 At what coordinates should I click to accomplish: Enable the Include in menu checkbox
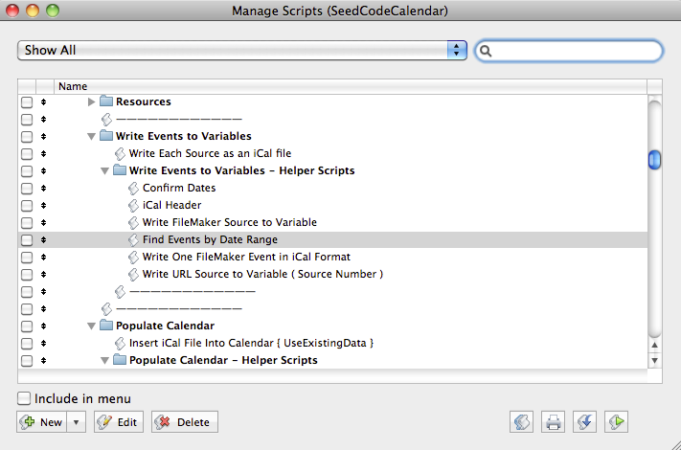[24, 398]
